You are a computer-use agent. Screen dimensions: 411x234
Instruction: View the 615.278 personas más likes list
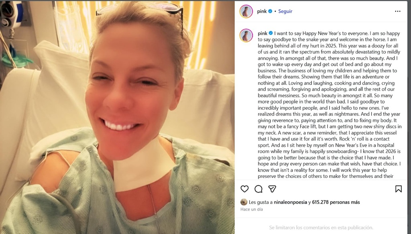336,202
